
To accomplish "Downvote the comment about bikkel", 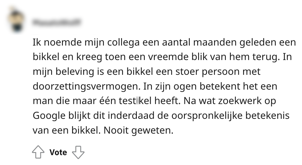I will pyautogui.click(x=78, y=152).
